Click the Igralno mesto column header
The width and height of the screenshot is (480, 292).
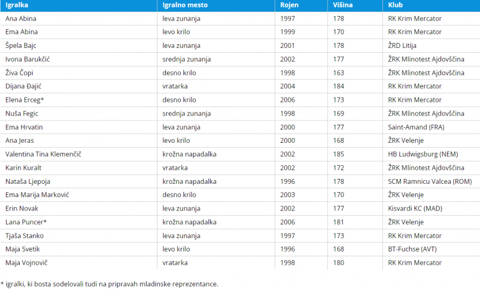(x=185, y=5)
